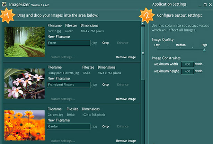
Task: Click the Garden new filename field
Action: coord(69,126)
